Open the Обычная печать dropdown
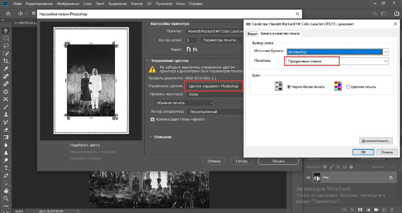Viewport: 402px width, 213px height. click(x=184, y=103)
